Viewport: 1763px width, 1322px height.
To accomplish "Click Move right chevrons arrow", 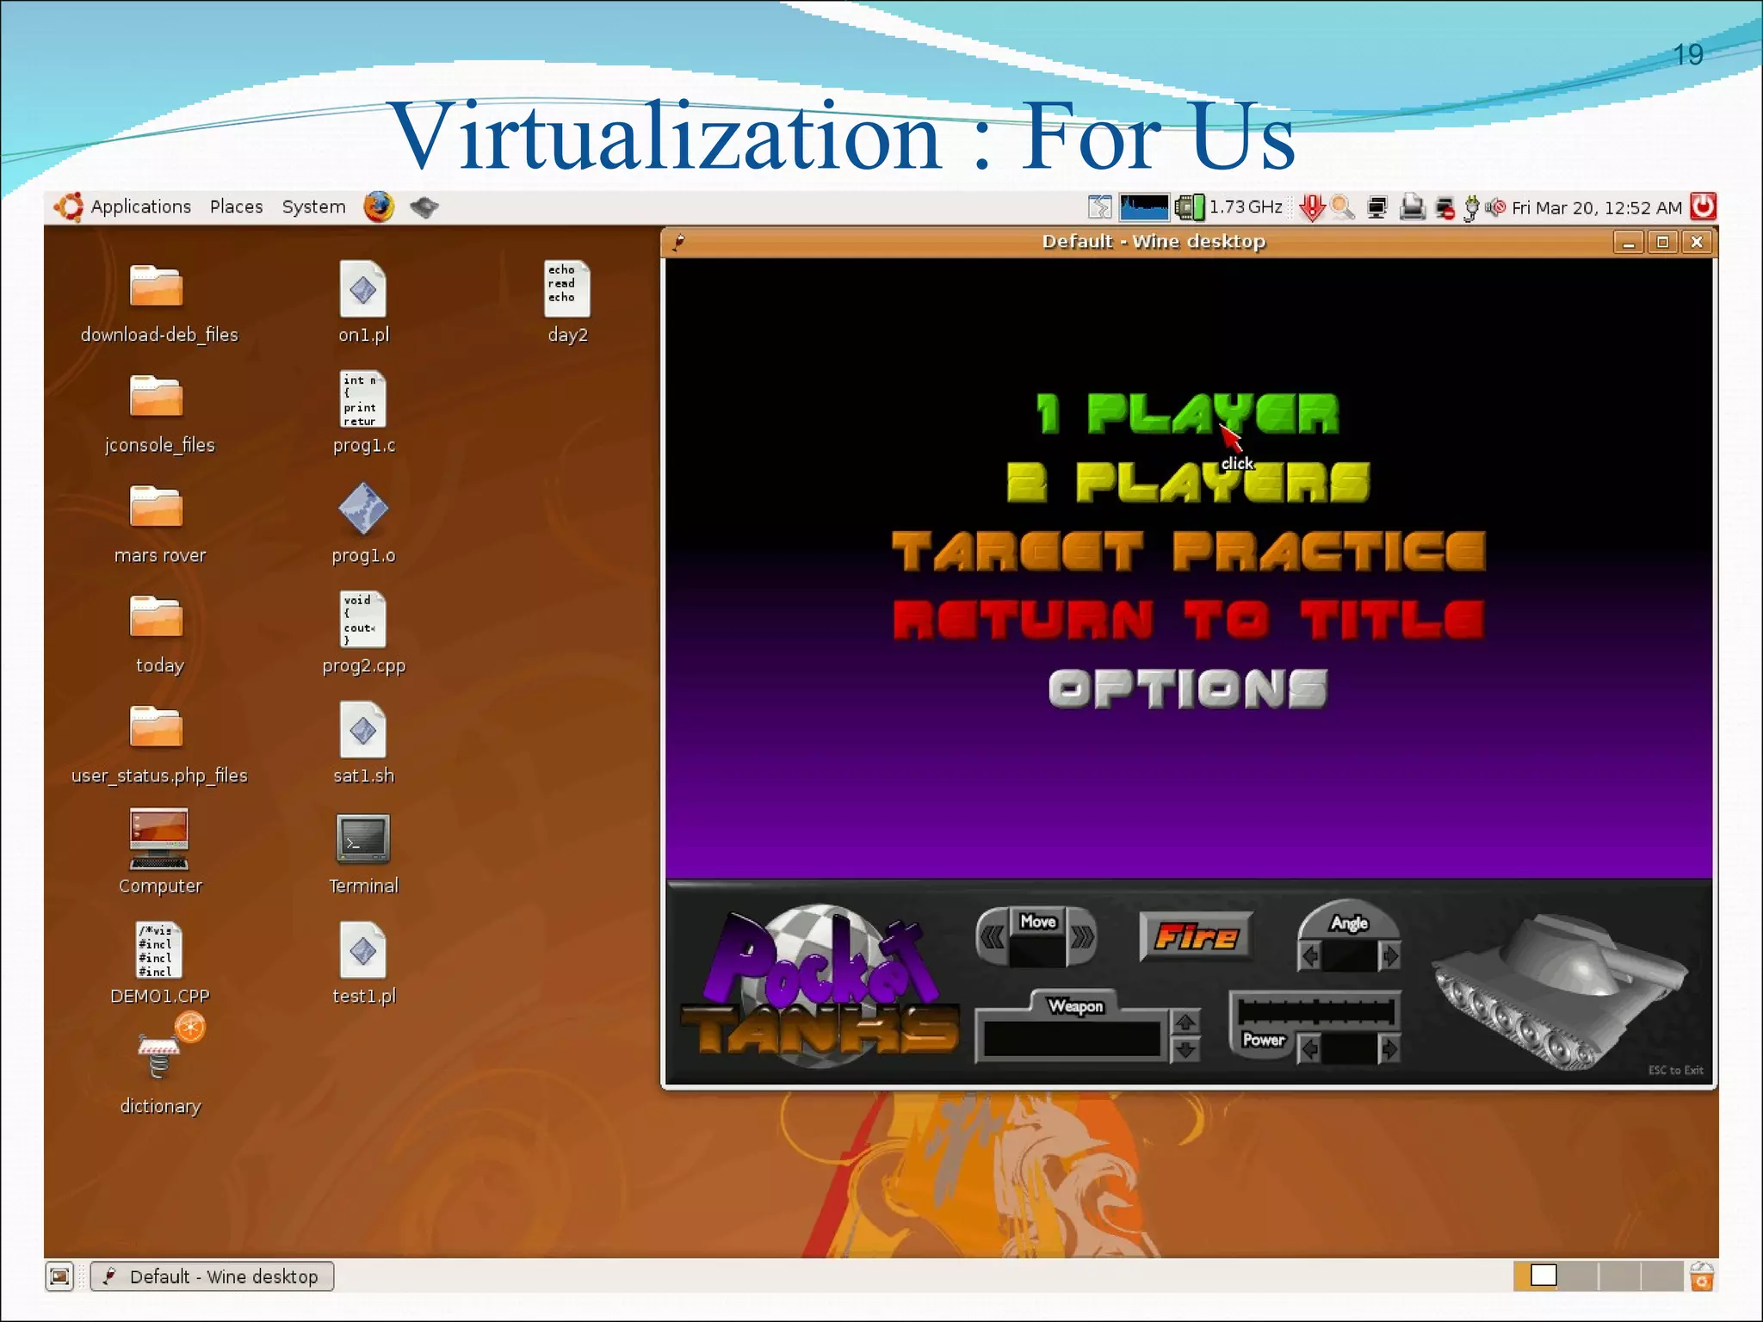I will pyautogui.click(x=1082, y=937).
